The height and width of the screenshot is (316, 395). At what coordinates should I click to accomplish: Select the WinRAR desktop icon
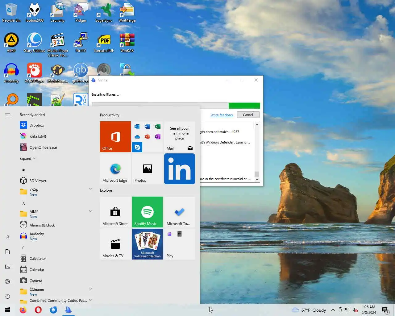[127, 43]
